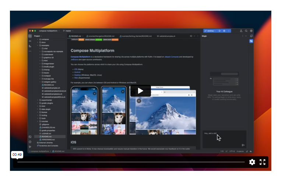The height and width of the screenshot is (176, 282).
Task: Open editor tabs more options
Action: pos(198,36)
